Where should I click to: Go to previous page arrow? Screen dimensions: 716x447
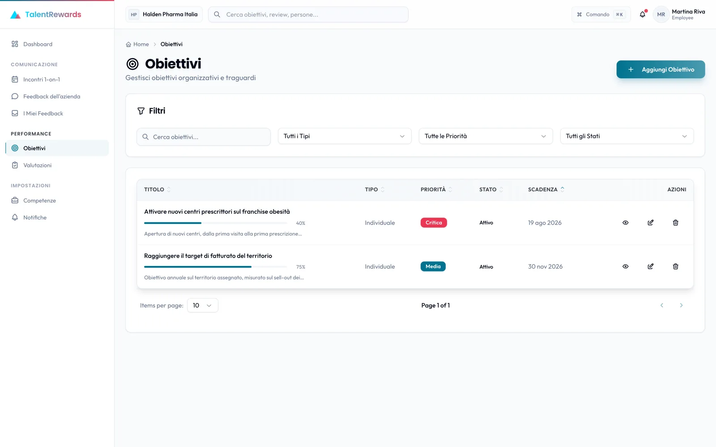[662, 305]
